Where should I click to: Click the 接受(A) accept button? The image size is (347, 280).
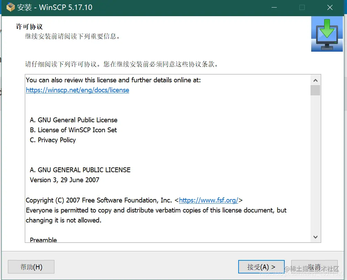coord(261,267)
